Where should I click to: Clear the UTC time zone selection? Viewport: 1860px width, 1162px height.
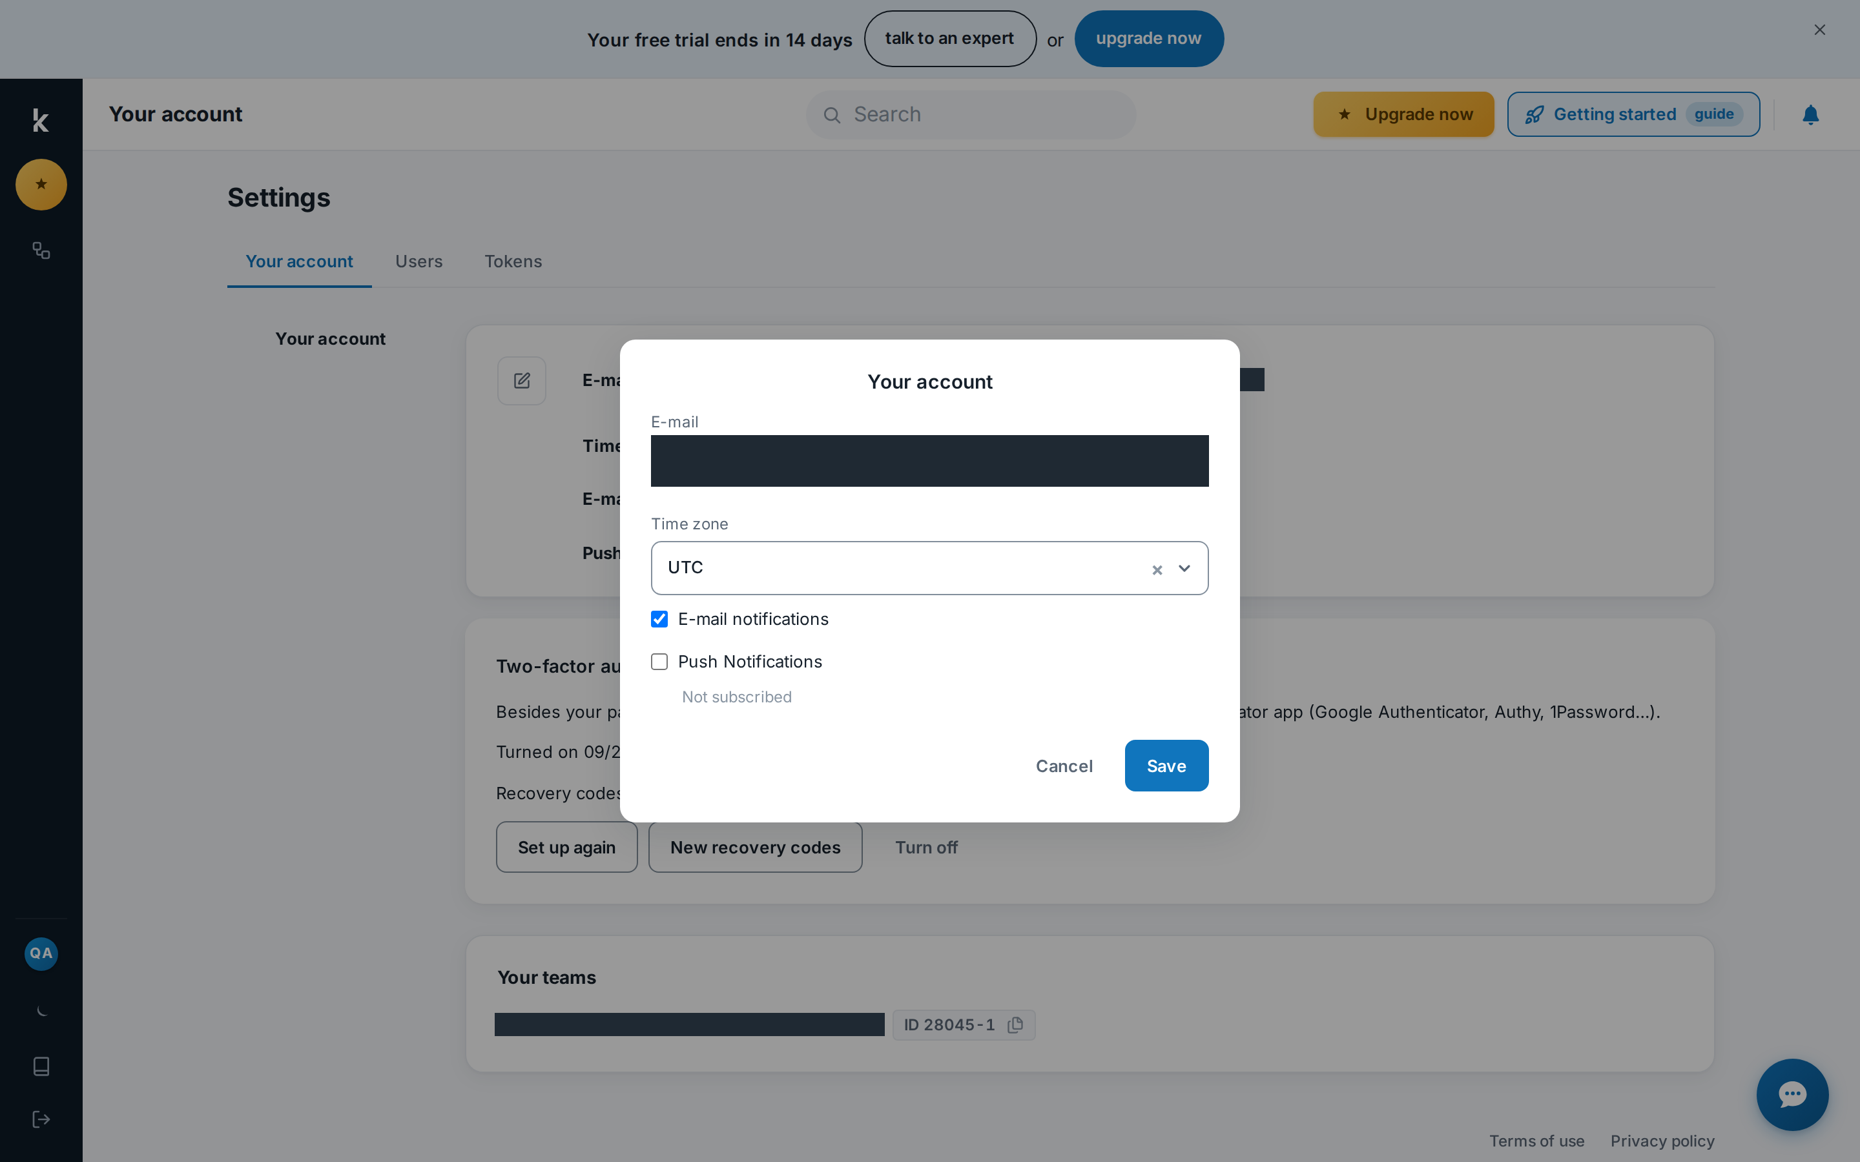tap(1157, 569)
